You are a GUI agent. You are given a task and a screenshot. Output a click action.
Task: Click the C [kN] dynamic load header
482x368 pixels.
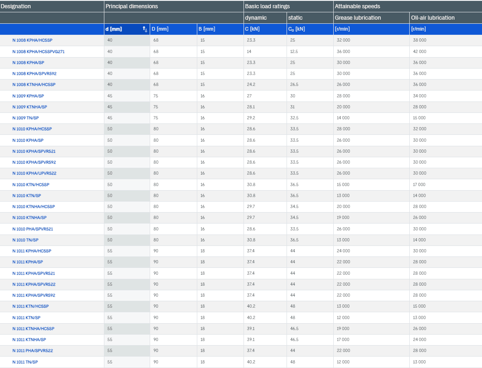pyautogui.click(x=253, y=29)
